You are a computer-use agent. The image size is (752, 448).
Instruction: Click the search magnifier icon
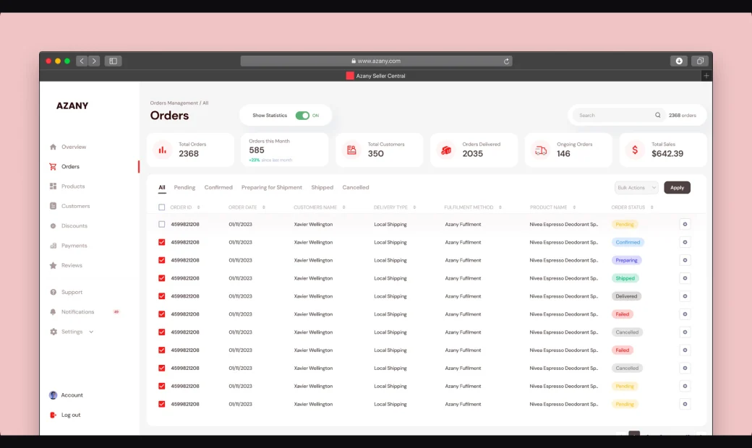[x=658, y=115]
